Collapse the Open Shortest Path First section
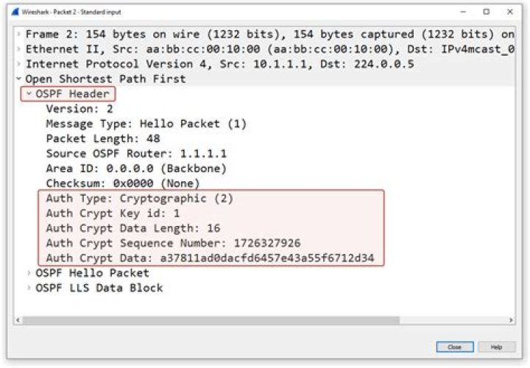The image size is (530, 368). (x=18, y=79)
